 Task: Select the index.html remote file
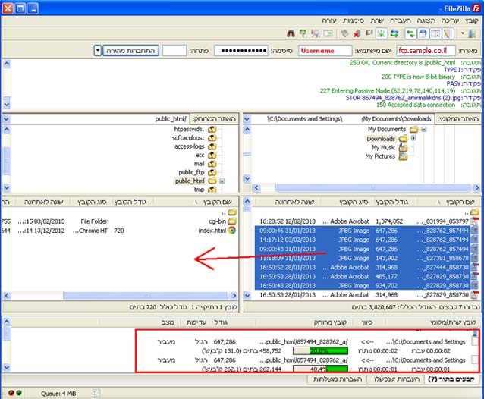point(212,230)
